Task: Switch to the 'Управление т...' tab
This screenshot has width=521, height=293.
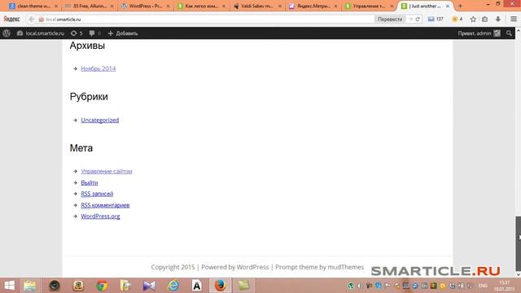Action: click(x=369, y=6)
